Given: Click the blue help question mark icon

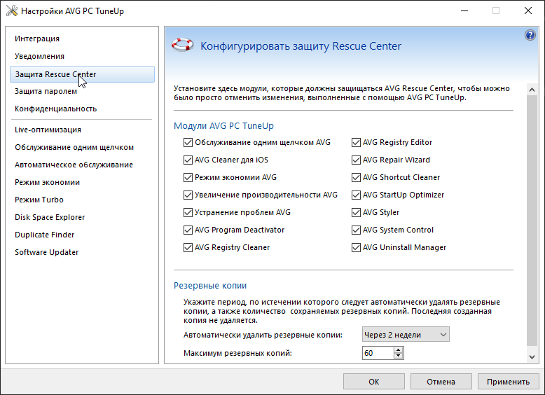Looking at the screenshot, I should tap(530, 36).
